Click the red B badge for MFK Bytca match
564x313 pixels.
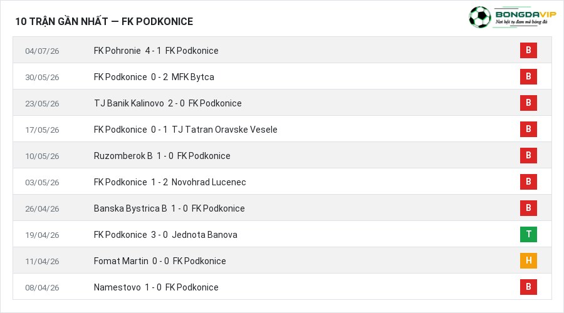(528, 76)
